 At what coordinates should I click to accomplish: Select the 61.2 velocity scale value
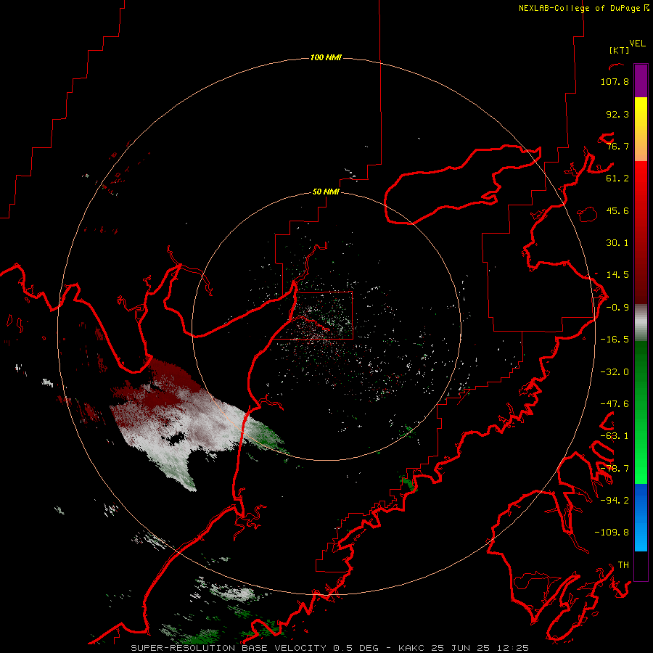(x=617, y=178)
